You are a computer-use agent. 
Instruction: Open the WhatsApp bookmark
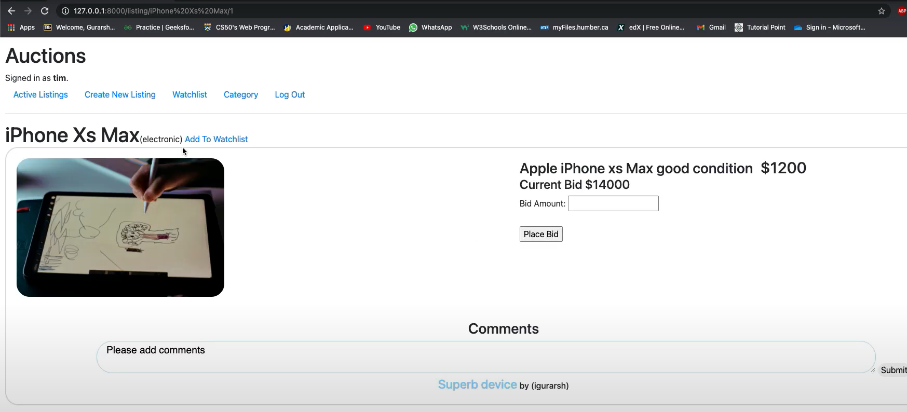pos(430,28)
